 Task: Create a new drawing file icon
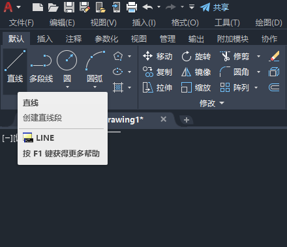(x=38, y=7)
